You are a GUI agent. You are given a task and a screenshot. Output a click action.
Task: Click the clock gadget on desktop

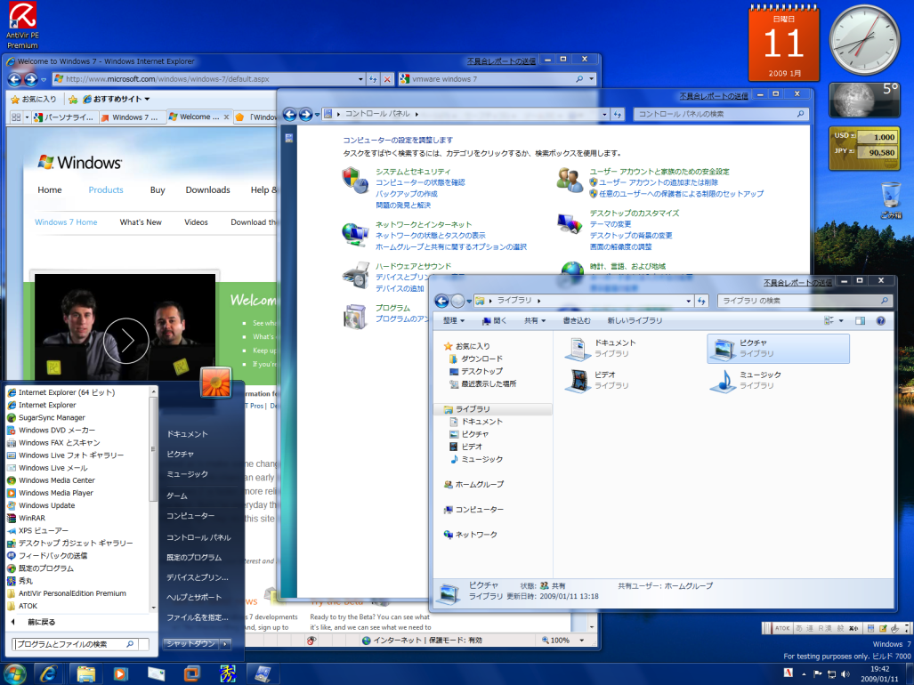click(x=864, y=39)
